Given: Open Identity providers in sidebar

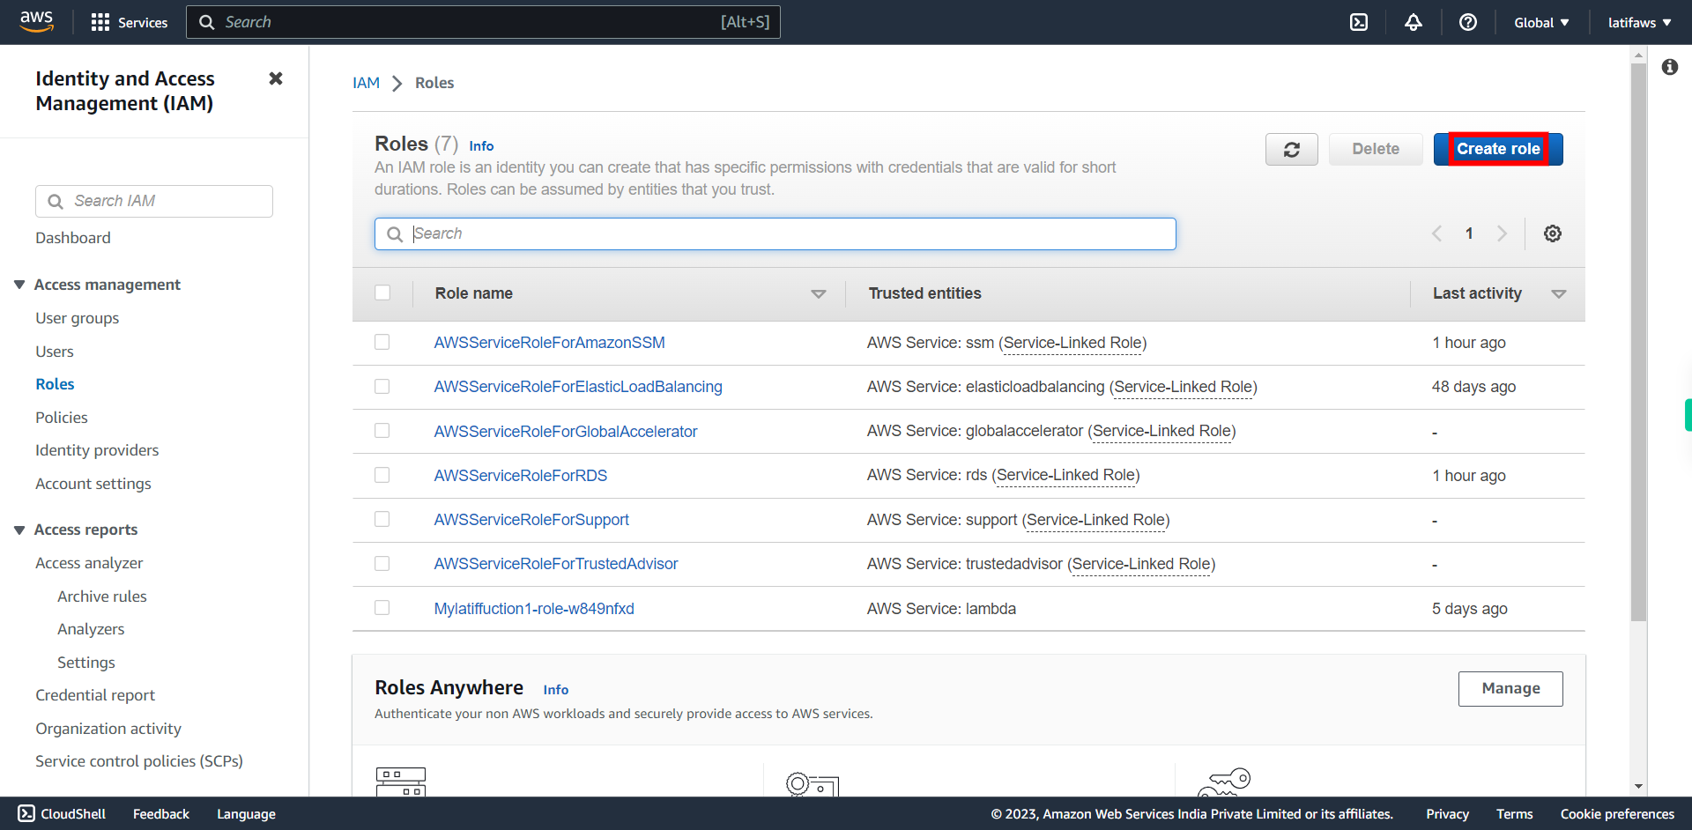Looking at the screenshot, I should point(97,450).
